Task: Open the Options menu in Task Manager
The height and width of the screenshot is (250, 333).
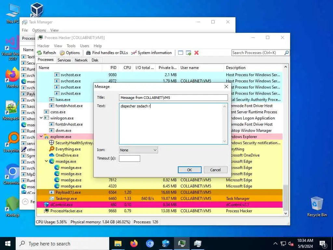Action: pos(39,30)
